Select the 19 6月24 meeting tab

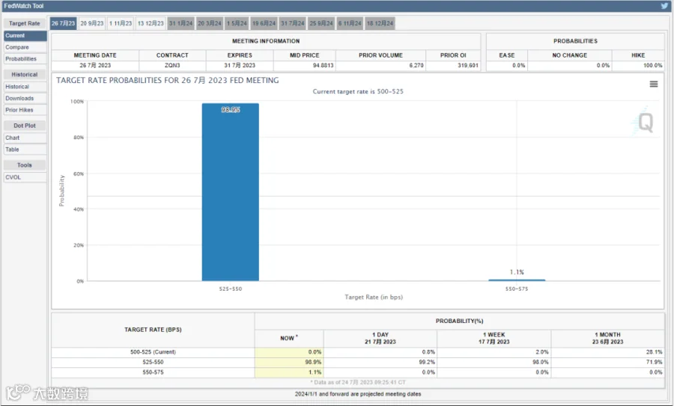click(x=264, y=23)
